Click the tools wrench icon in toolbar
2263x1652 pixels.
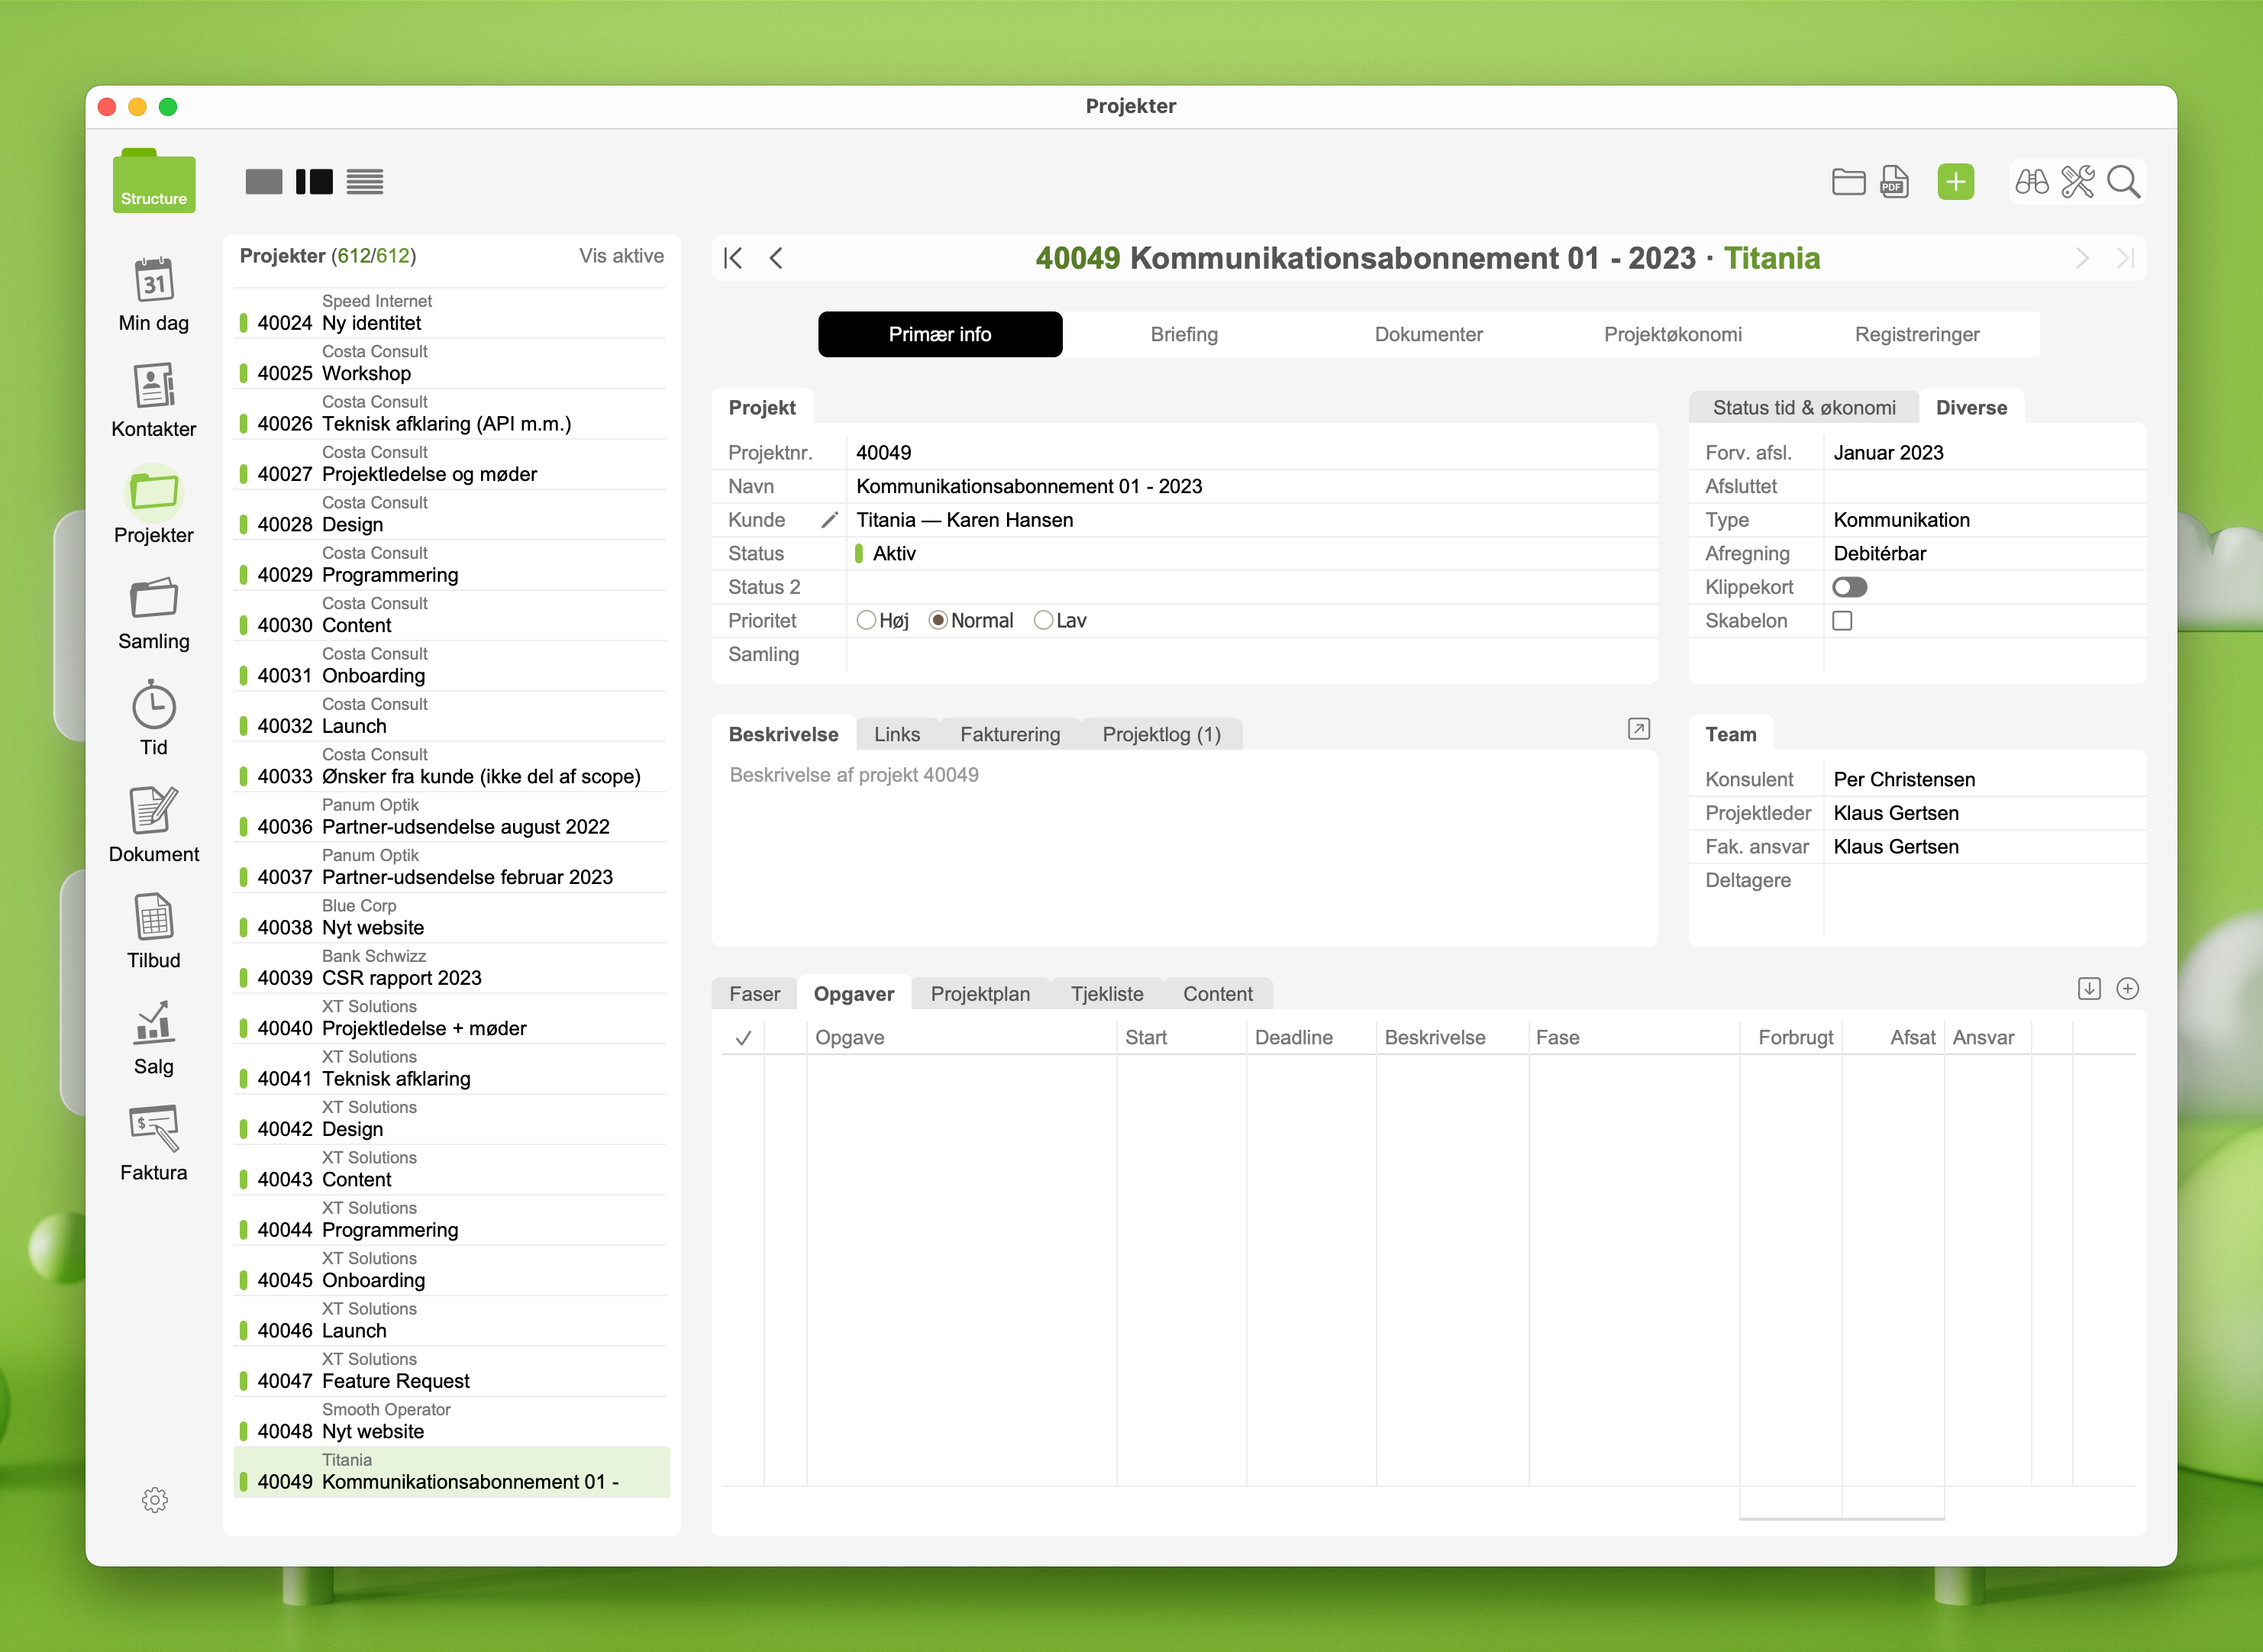(x=2077, y=182)
